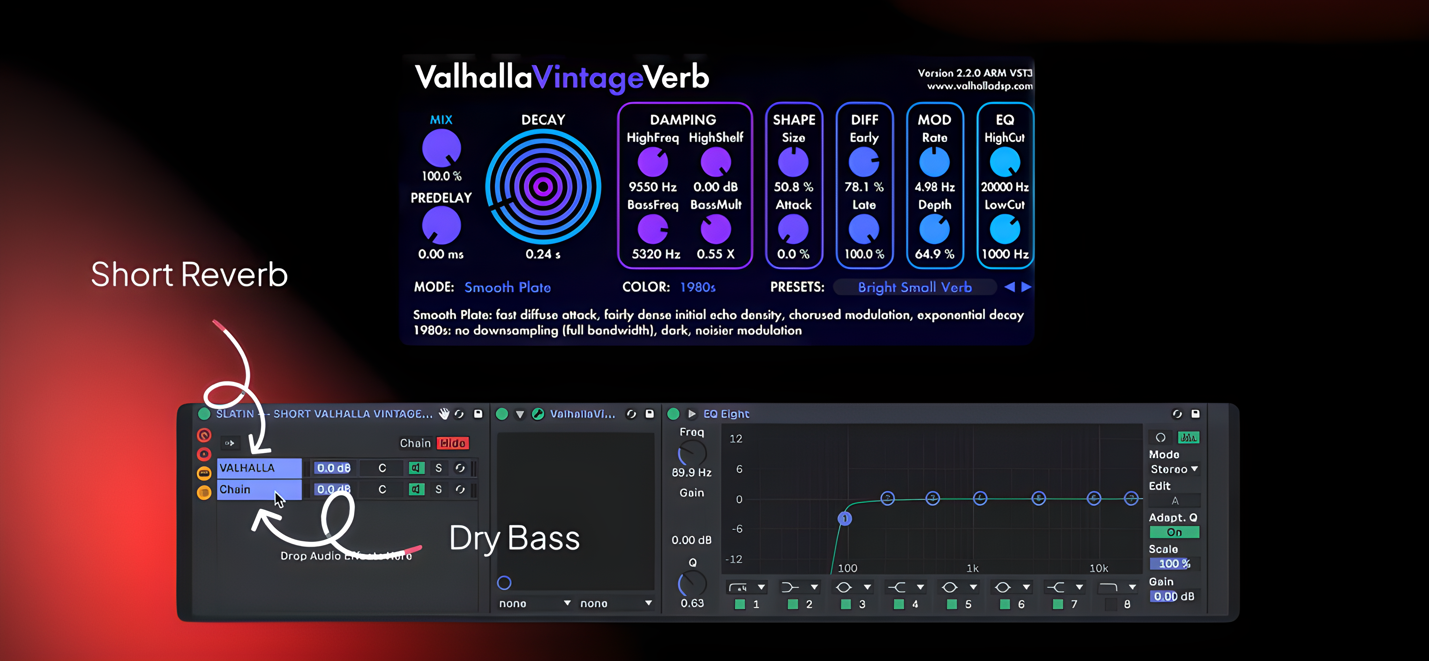Click the HighCut EQ knob in Valhalla

(1005, 162)
